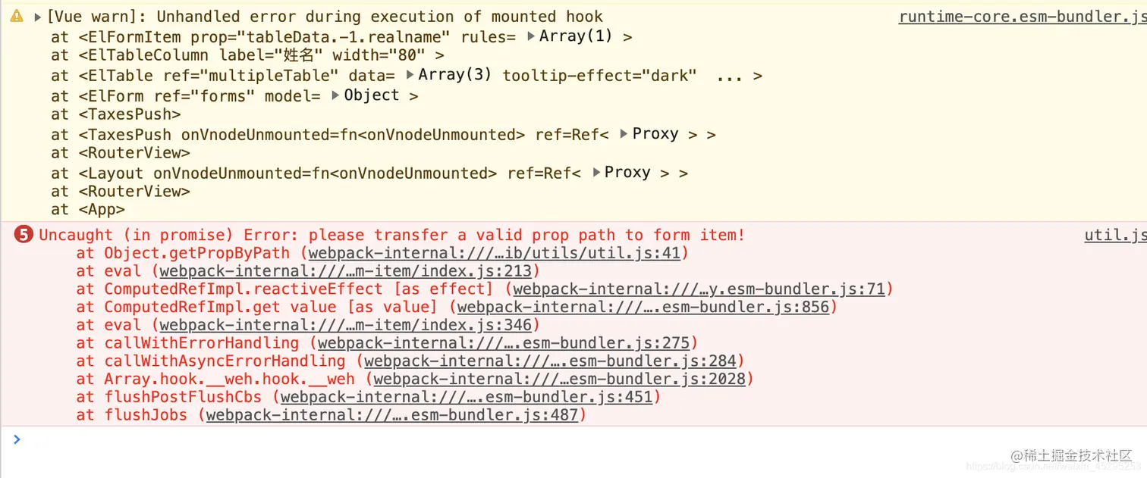Click the ellipsis after tooltip-effect in ElTable line
Viewport: 1147px width, 478px height.
point(729,77)
